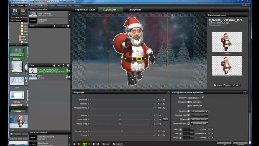Image resolution: width=259 pixels, height=146 pixels.
Task: Click editor button under layer preview
Action: pos(227,85)
